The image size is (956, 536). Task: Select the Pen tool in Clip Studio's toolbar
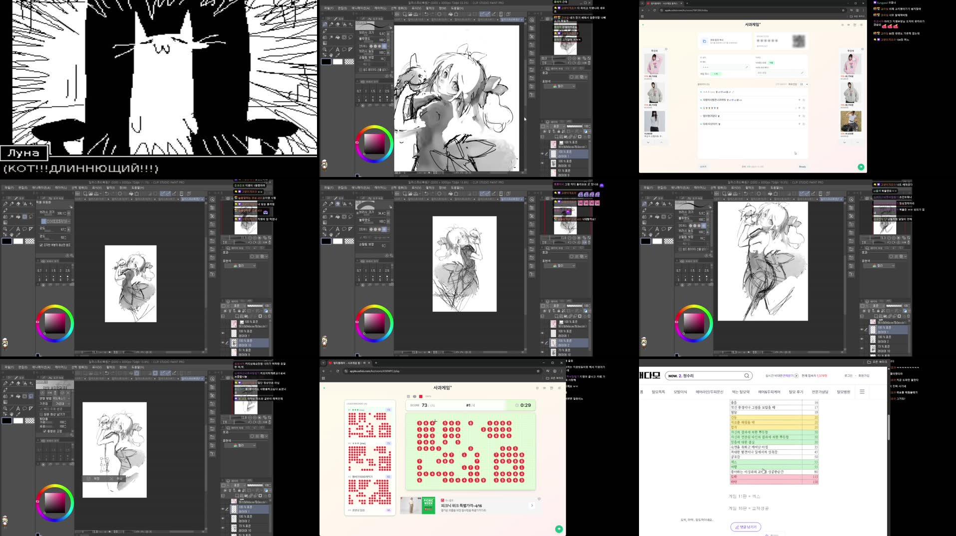click(x=330, y=24)
